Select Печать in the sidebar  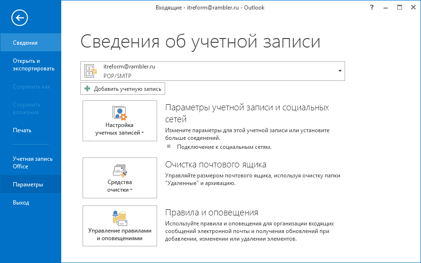click(30, 130)
